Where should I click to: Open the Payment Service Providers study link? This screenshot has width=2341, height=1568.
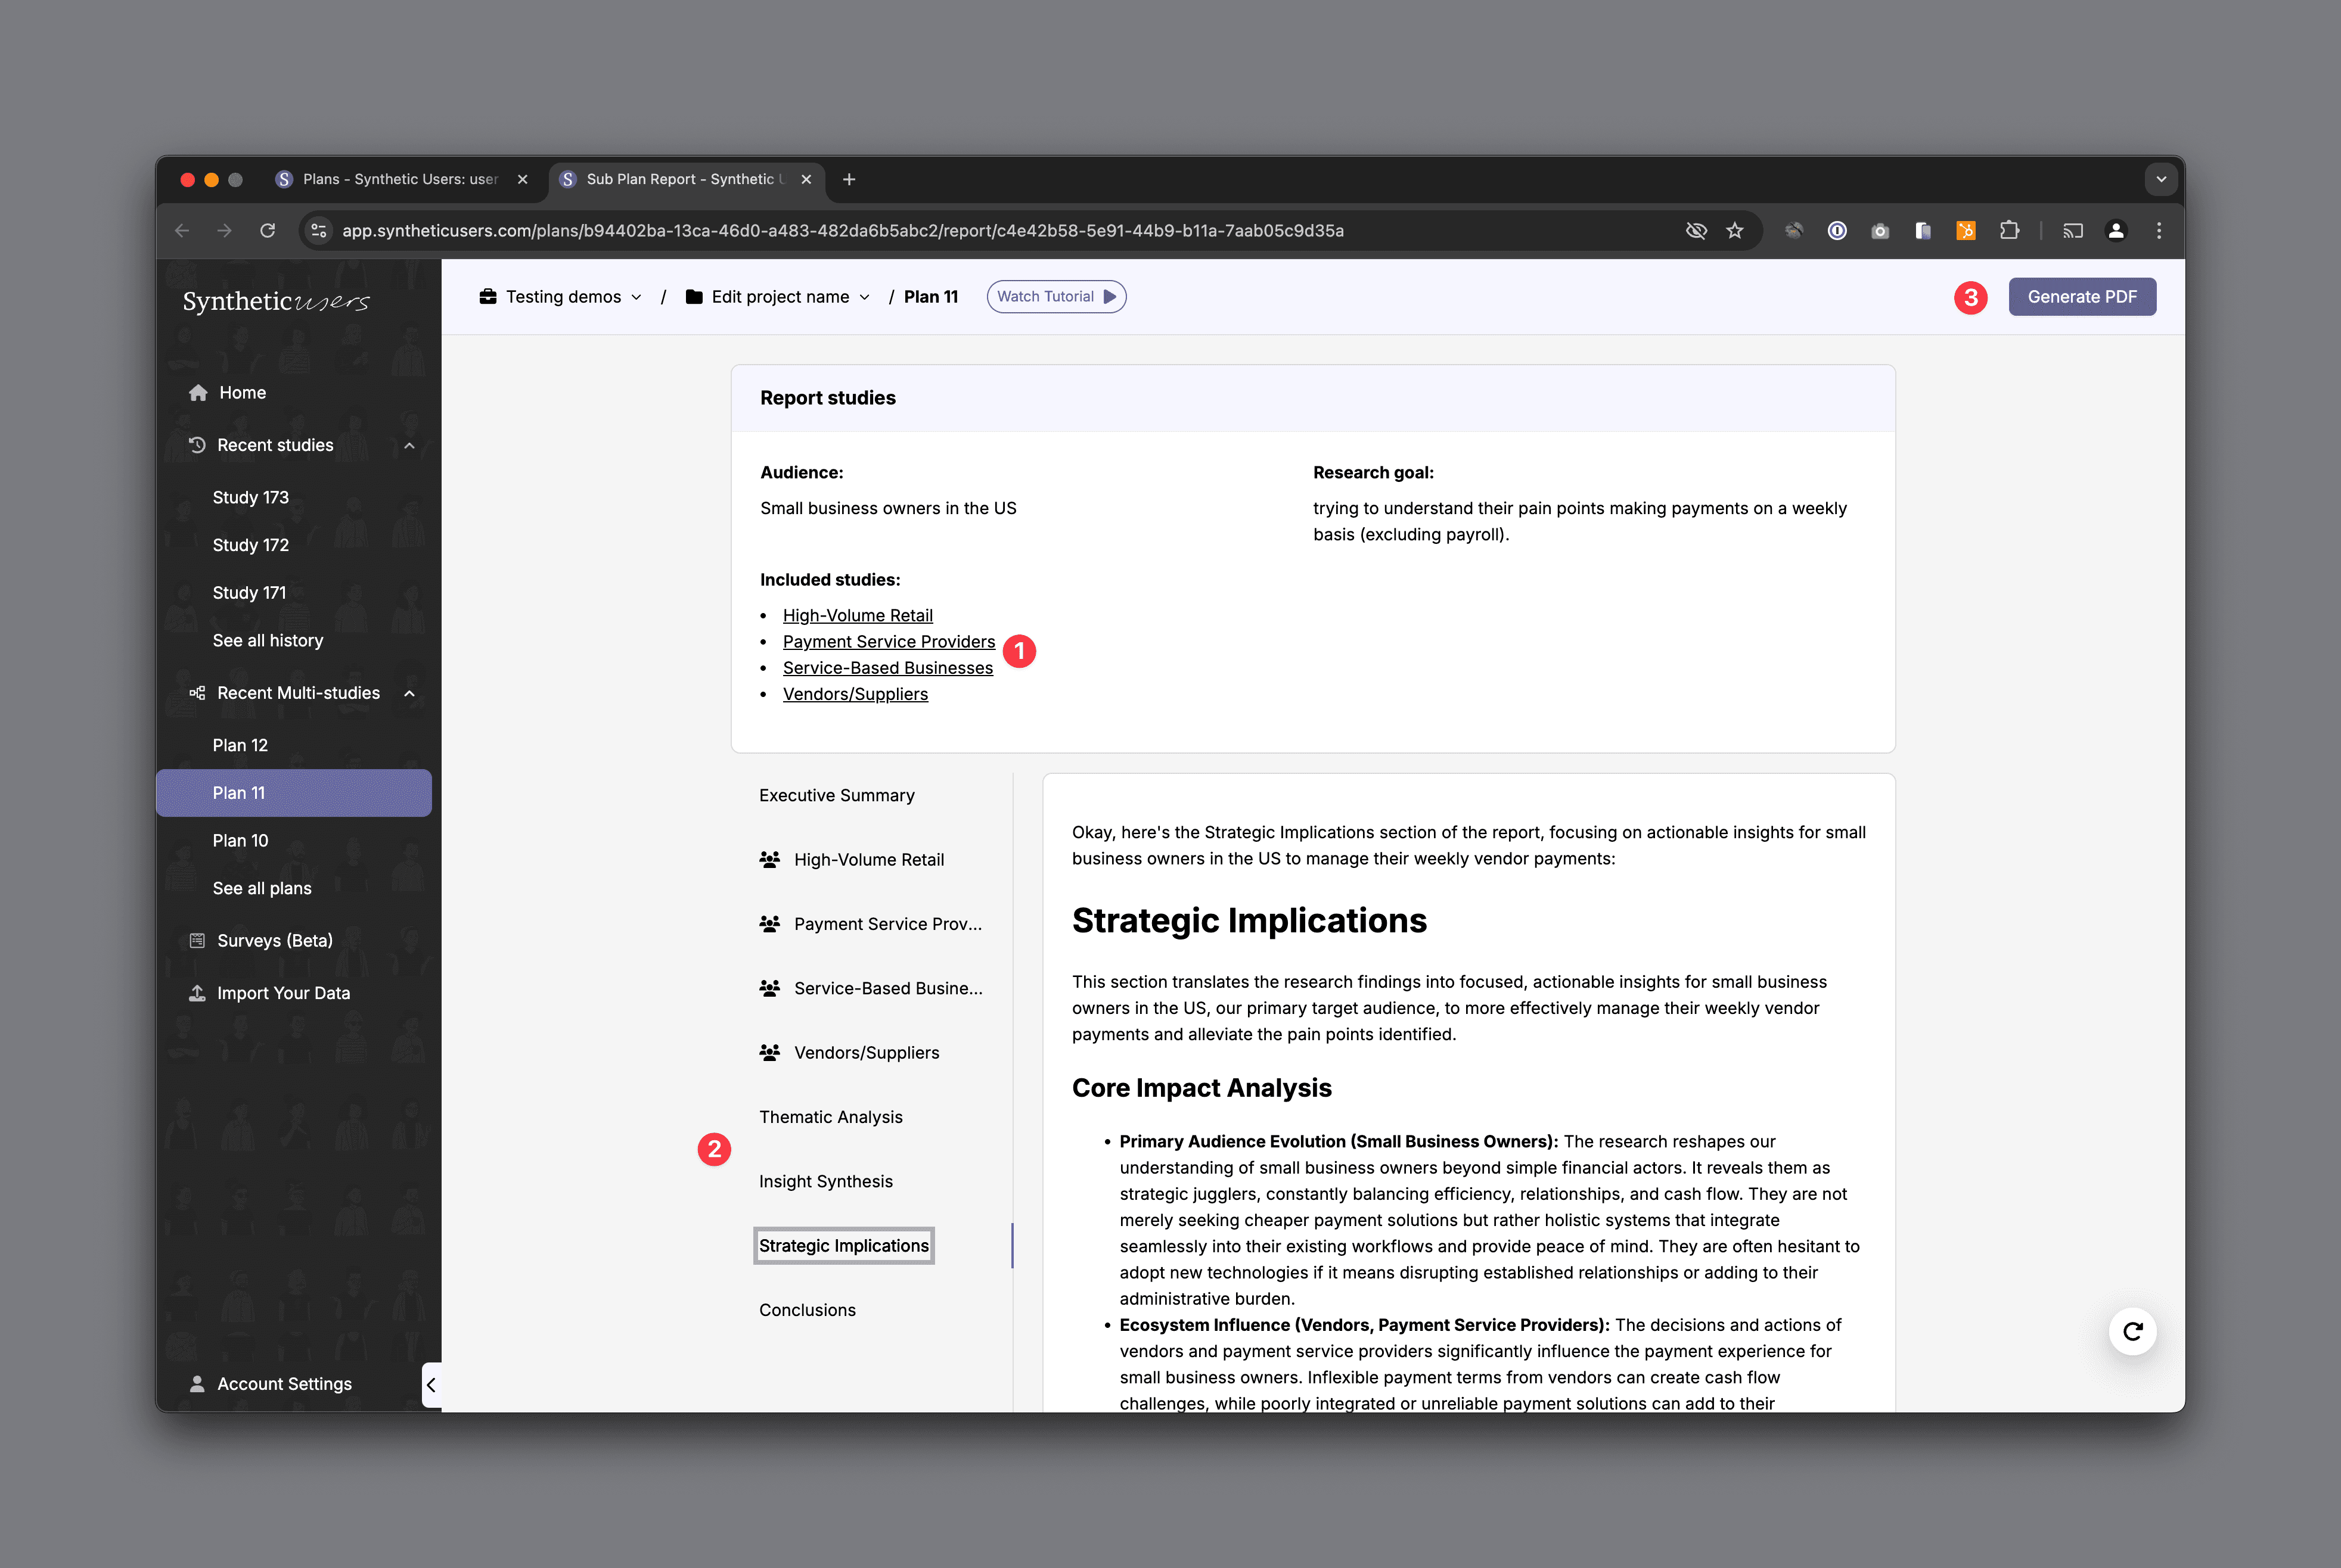[889, 642]
